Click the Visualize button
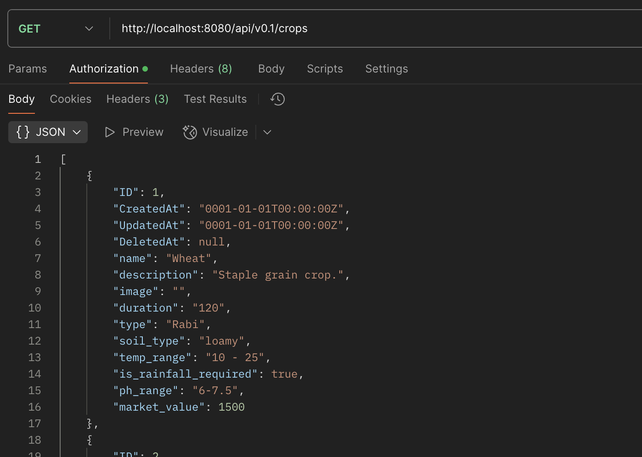The image size is (642, 457). coord(215,132)
